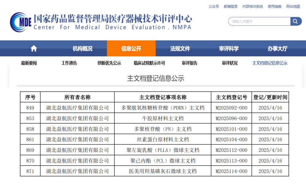This screenshot has width=306, height=186.
Task: Click serial number 858
Action: click(30, 129)
